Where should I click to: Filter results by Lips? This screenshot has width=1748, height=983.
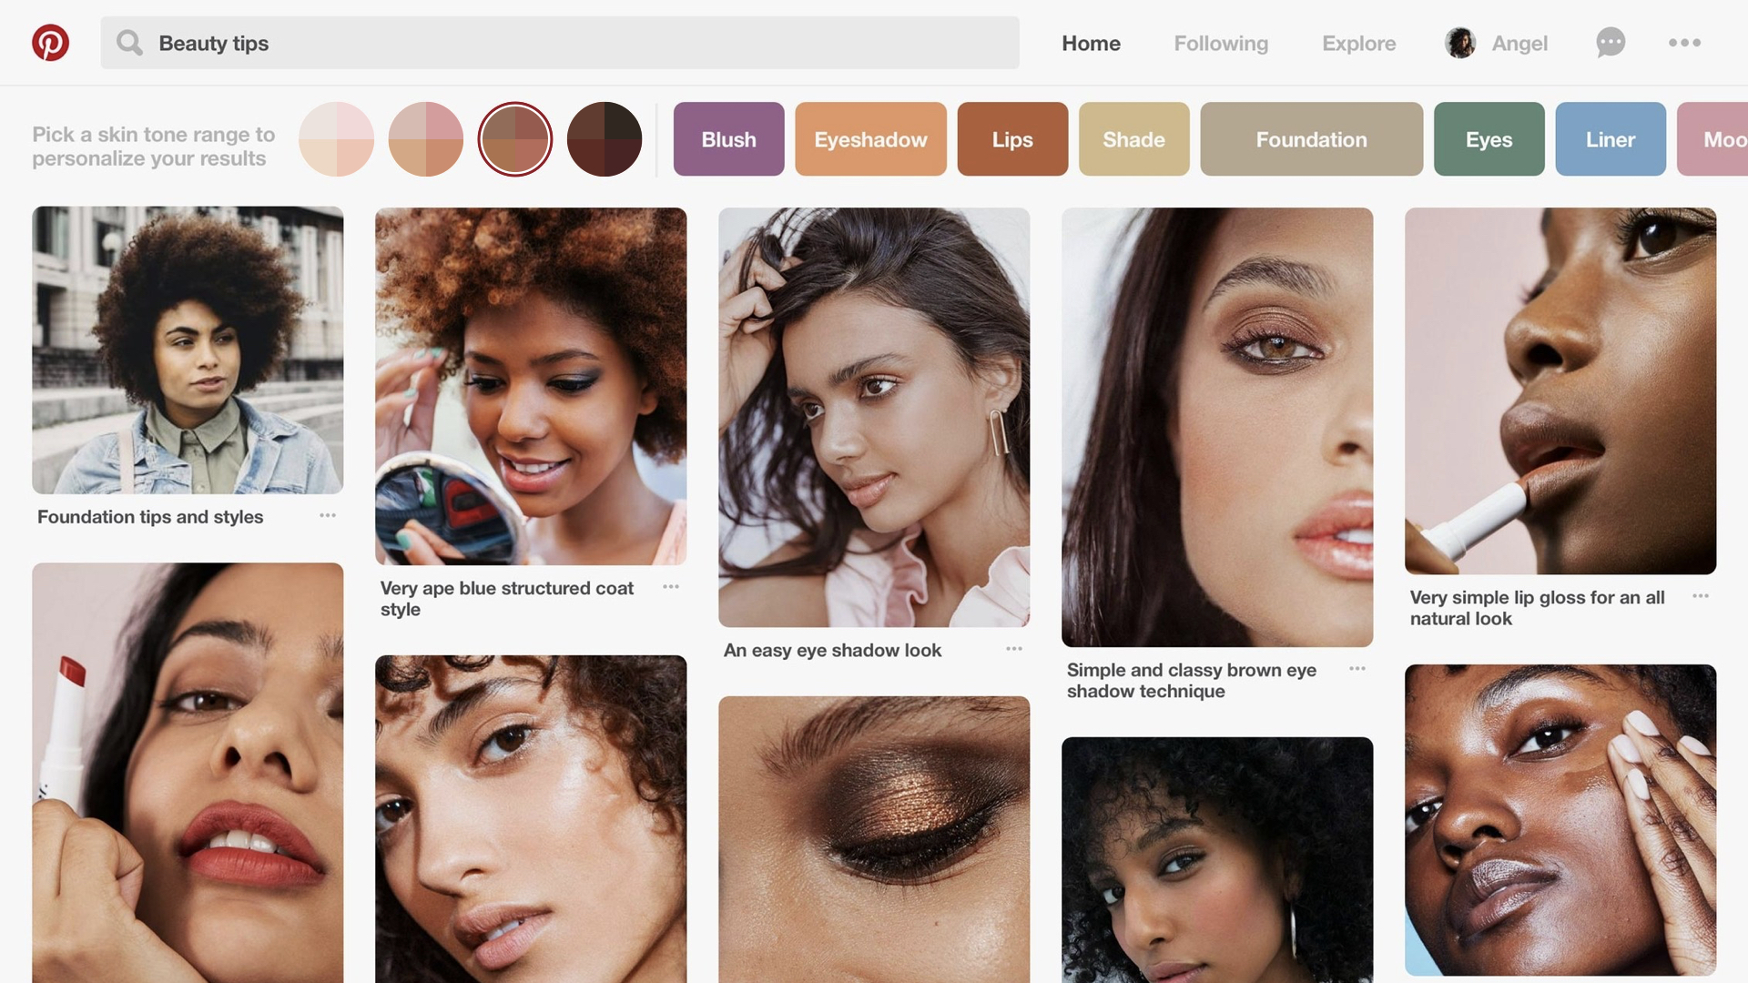click(1012, 139)
